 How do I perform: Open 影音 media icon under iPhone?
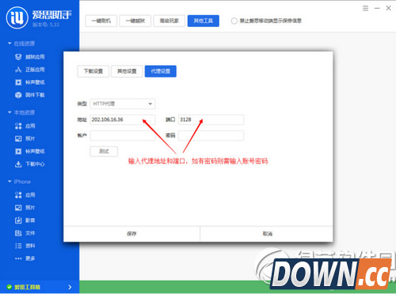(x=18, y=220)
